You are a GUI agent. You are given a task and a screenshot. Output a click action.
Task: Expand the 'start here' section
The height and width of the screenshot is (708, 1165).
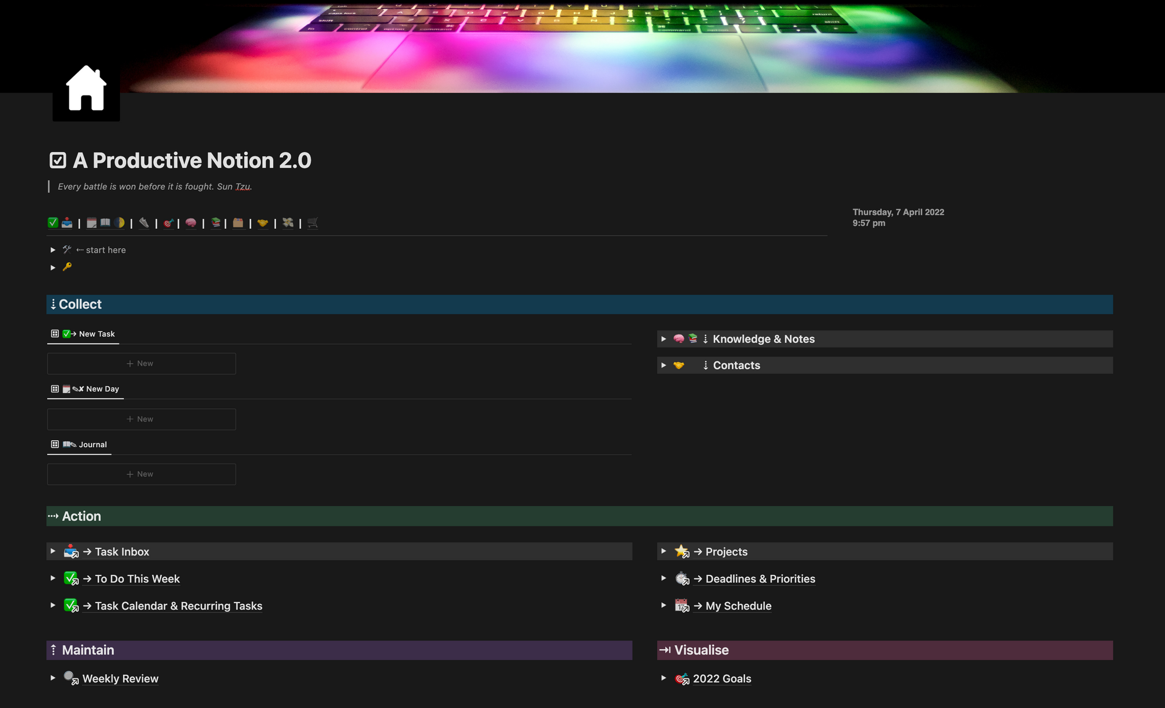pyautogui.click(x=52, y=250)
